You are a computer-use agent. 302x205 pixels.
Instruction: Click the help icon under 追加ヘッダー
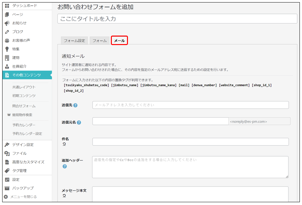(x=64, y=166)
